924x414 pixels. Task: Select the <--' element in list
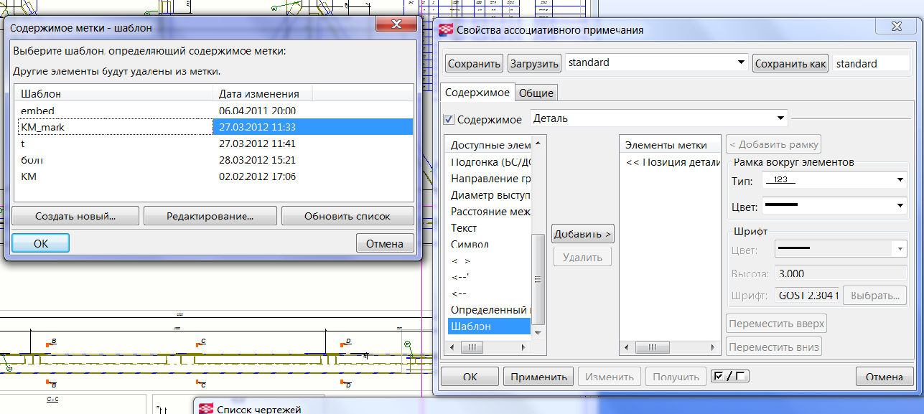click(x=488, y=277)
